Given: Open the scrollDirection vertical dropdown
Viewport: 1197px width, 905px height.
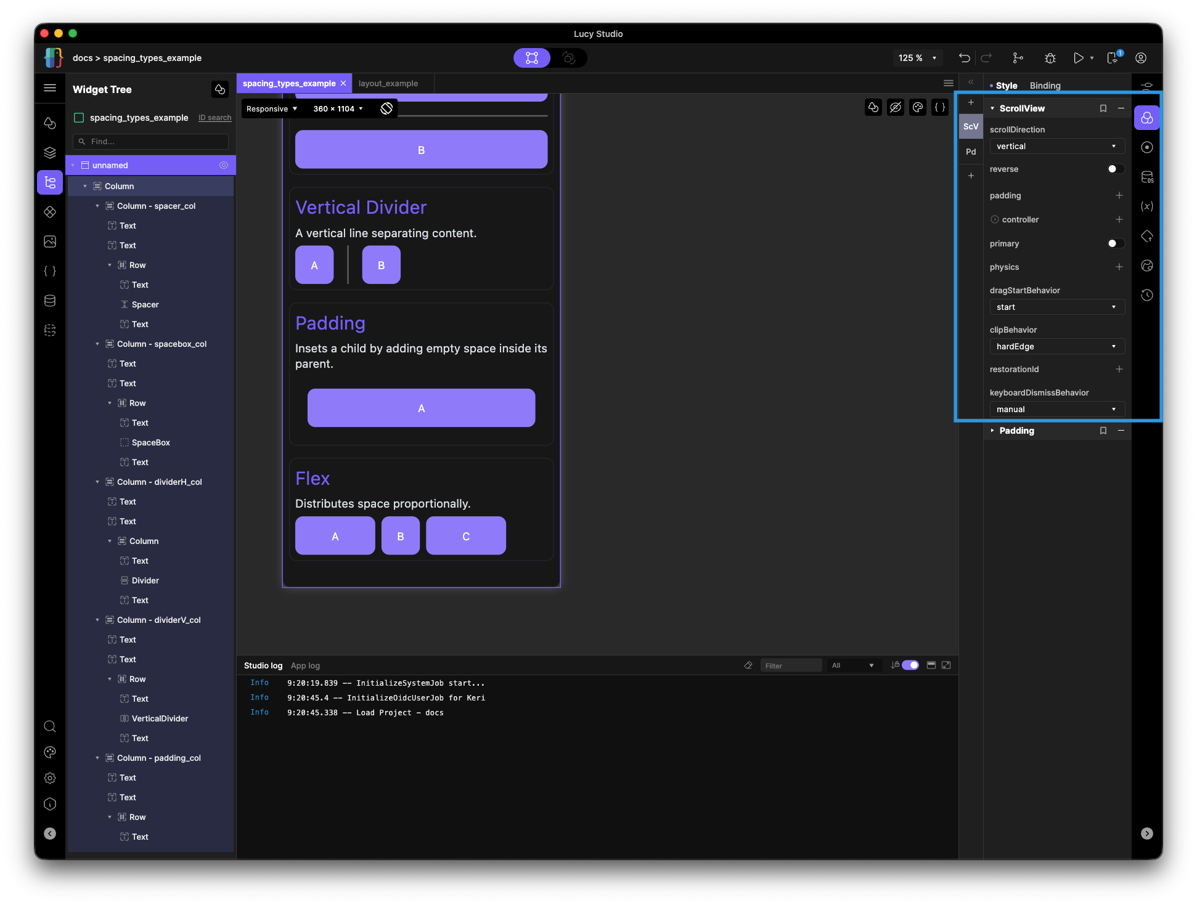Looking at the screenshot, I should coord(1056,147).
